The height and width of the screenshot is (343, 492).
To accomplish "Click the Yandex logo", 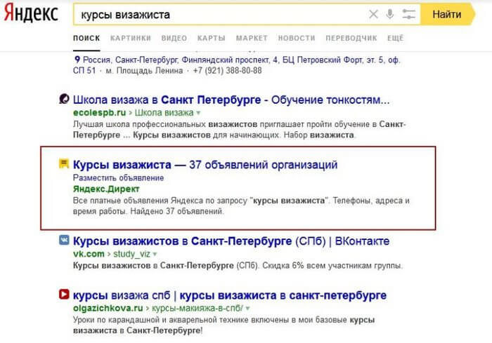I will tap(31, 13).
